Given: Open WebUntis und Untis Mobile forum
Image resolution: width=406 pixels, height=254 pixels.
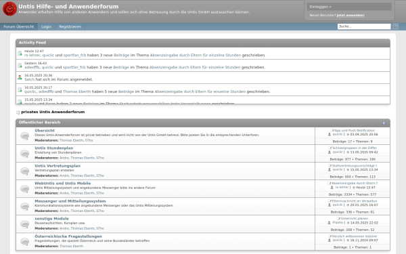Looking at the screenshot, I should pyautogui.click(x=63, y=184).
